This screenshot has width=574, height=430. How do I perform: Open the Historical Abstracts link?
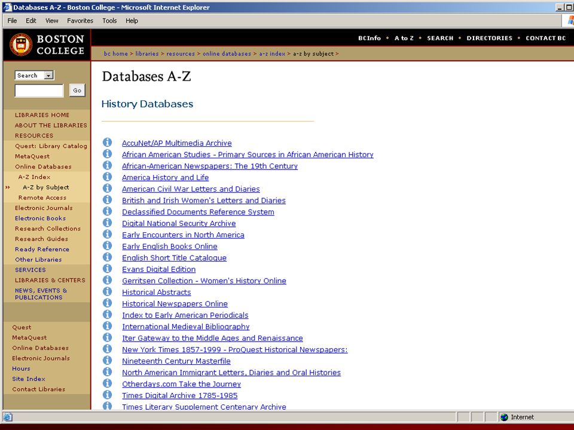[157, 292]
